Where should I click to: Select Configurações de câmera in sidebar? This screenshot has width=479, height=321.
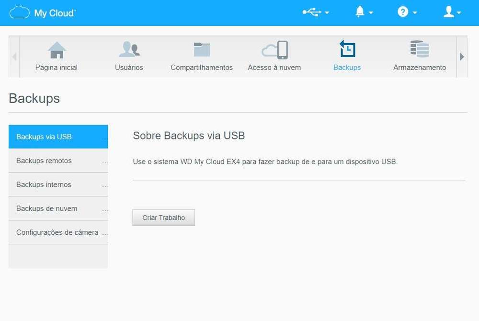58,232
